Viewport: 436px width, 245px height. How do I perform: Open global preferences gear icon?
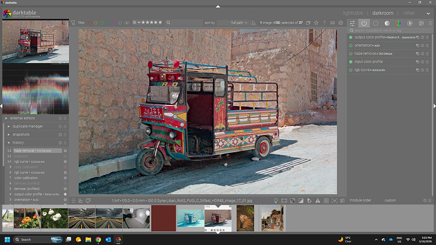341,23
